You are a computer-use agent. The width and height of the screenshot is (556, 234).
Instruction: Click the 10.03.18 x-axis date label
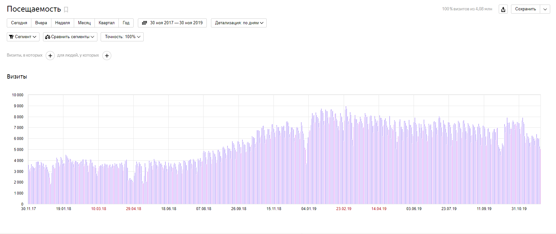(x=99, y=209)
